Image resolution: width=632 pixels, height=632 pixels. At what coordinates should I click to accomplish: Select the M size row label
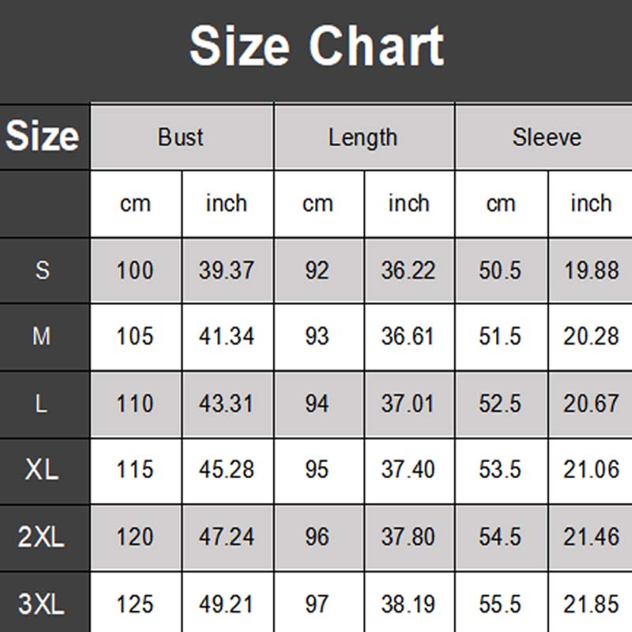(x=42, y=337)
